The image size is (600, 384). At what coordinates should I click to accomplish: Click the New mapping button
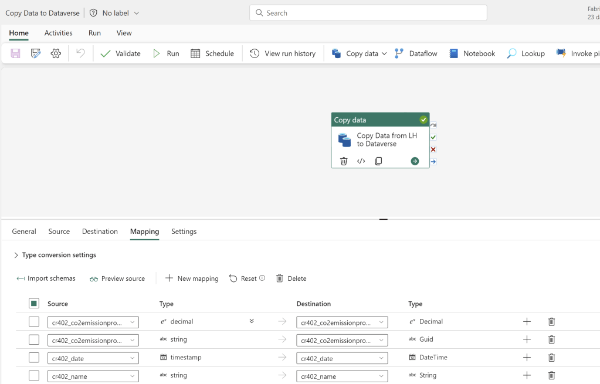pyautogui.click(x=192, y=278)
